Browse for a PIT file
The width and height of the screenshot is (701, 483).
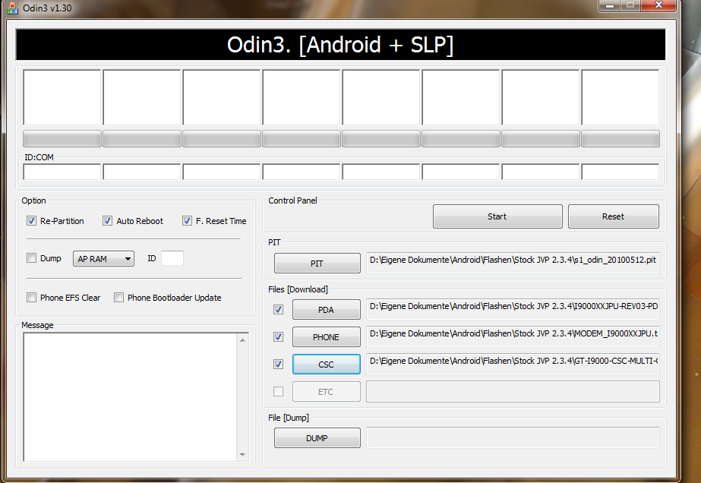pyautogui.click(x=317, y=264)
